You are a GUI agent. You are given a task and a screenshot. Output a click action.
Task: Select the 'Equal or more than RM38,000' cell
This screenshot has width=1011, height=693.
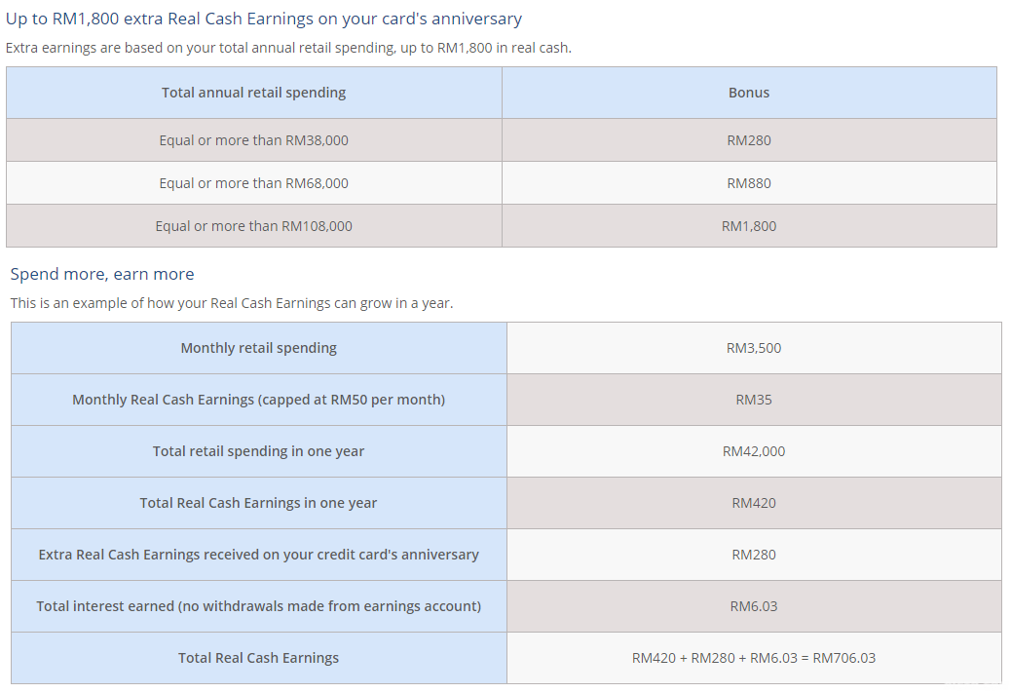[x=253, y=140]
